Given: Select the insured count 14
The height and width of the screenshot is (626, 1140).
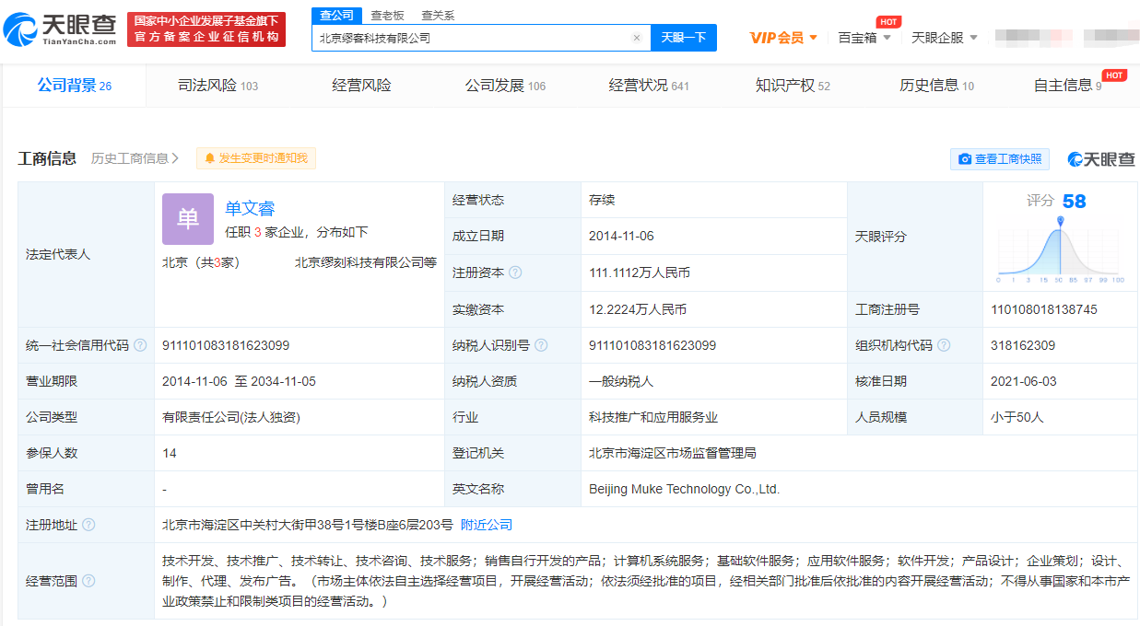Looking at the screenshot, I should tap(170, 453).
